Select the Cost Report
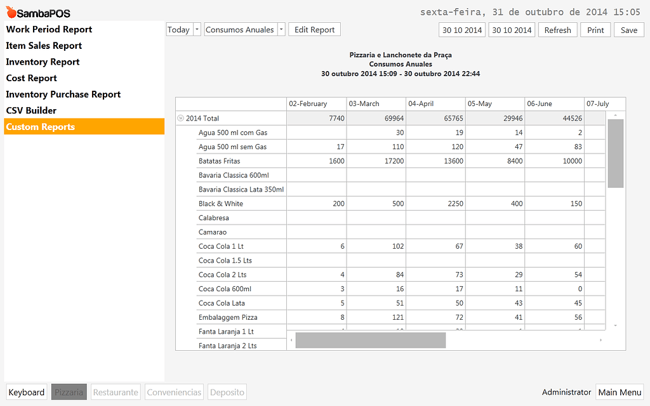 pyautogui.click(x=31, y=77)
